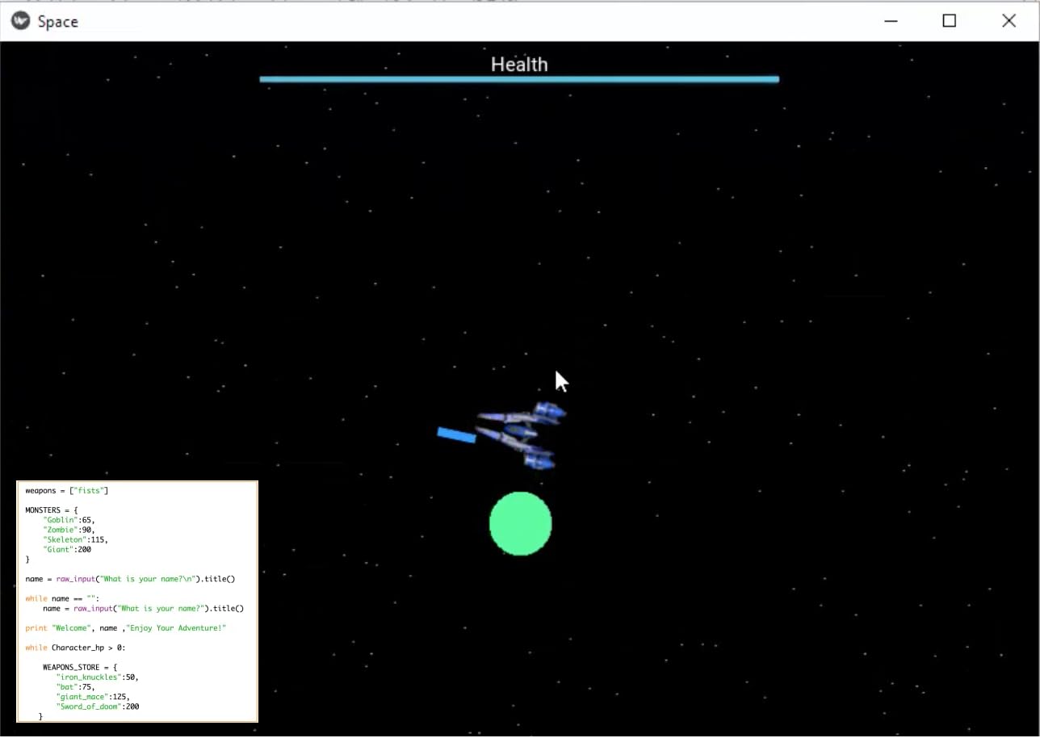Click the maximize button
The width and height of the screenshot is (1040, 738).
point(949,21)
